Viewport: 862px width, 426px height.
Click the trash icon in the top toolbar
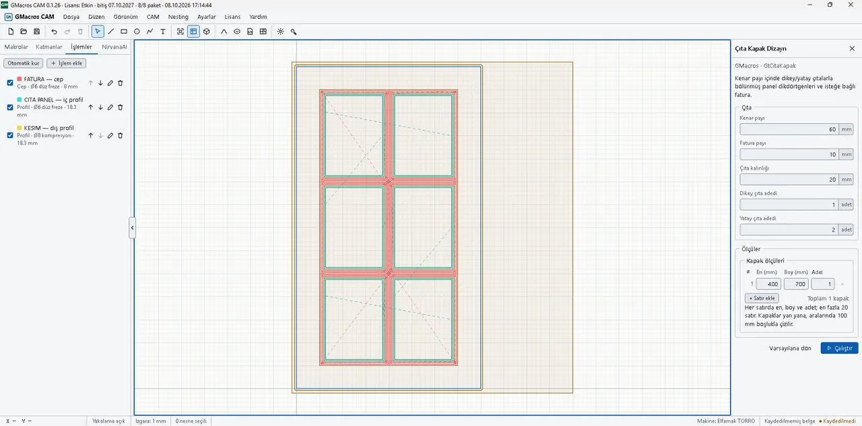[x=80, y=32]
